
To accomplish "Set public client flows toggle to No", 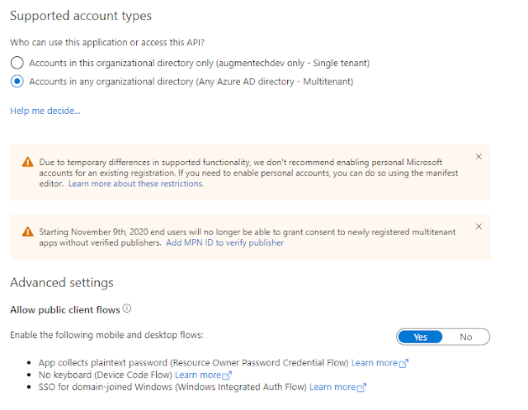I will click(x=466, y=337).
